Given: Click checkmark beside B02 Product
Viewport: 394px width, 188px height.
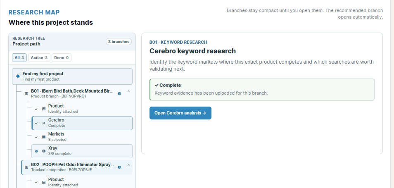Looking at the screenshot, I should pos(36,183).
